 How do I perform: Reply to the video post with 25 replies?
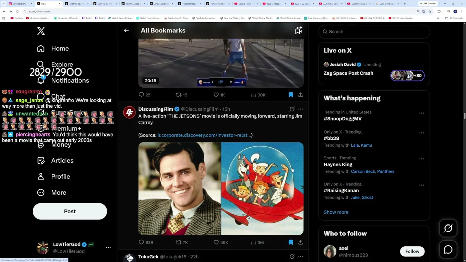coord(145,95)
